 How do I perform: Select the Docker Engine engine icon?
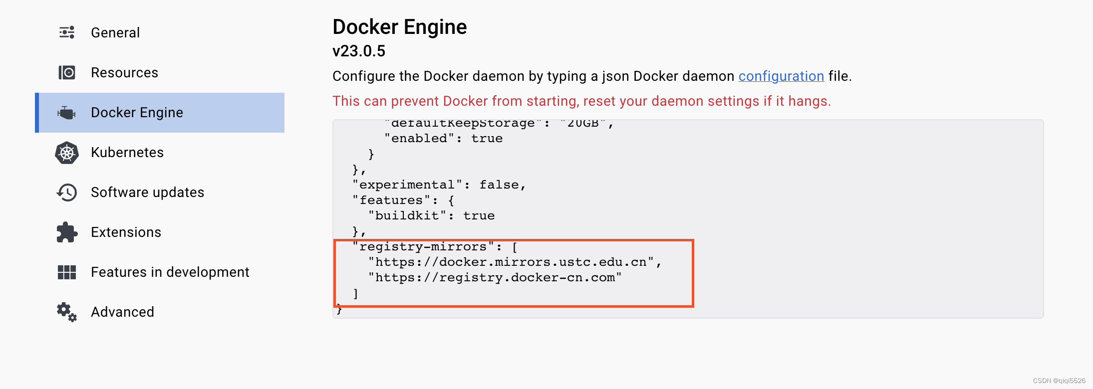pos(66,112)
